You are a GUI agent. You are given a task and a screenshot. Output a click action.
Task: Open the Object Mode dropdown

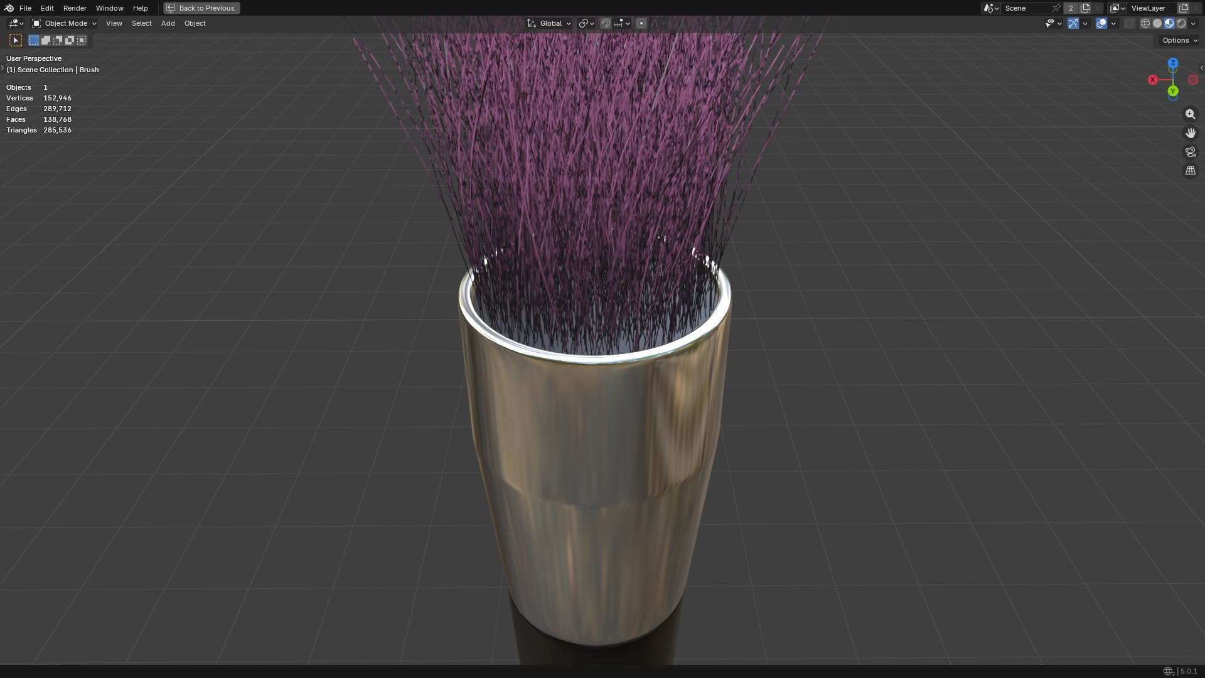pos(64,23)
